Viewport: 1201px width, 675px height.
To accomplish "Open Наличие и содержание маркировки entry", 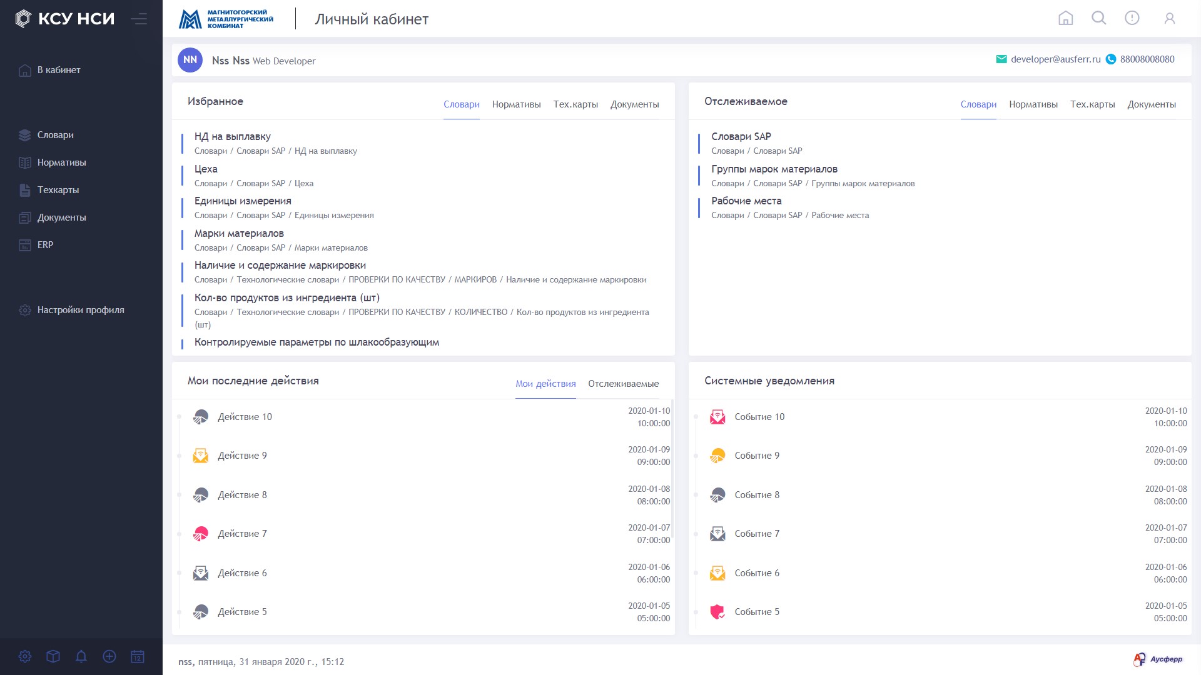I will (x=280, y=265).
